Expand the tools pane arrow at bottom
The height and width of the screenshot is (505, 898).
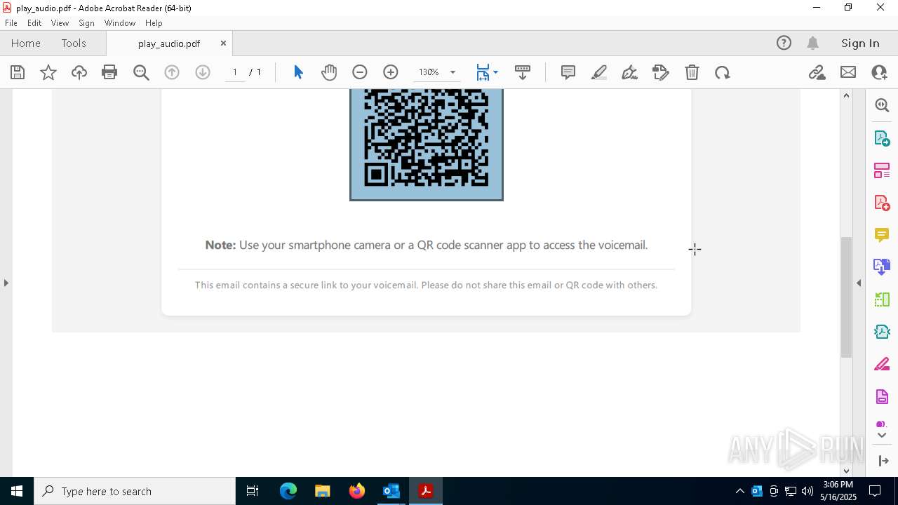coord(883,461)
